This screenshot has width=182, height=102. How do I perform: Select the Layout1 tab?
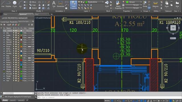click(13, 100)
